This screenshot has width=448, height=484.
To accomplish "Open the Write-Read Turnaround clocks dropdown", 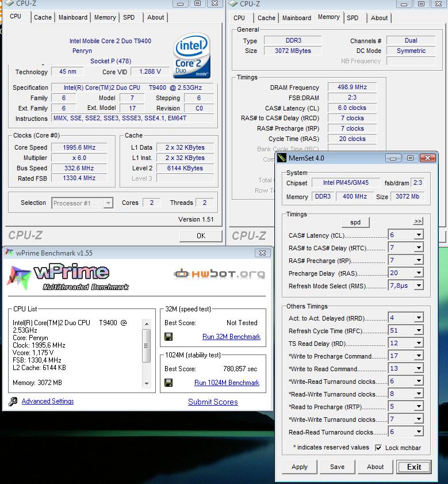I will [419, 381].
